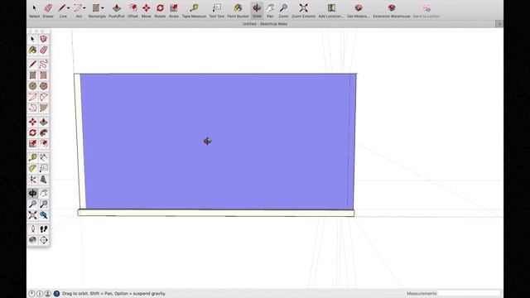Choose the Move tool in the top toolbar
Viewport: 530px width, 298px height.
click(147, 11)
